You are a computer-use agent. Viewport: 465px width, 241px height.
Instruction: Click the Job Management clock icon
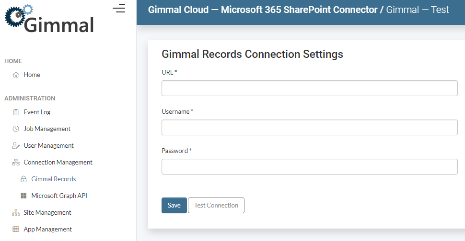pyautogui.click(x=16, y=129)
